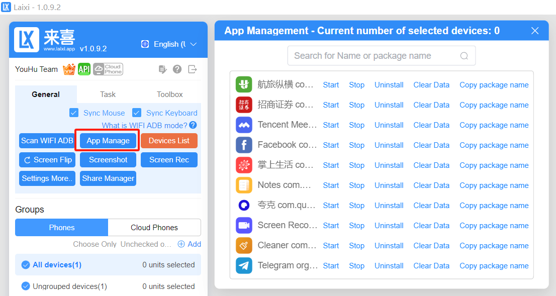Click Clear Data for Facebook
This screenshot has width=556, height=296.
[x=431, y=145]
